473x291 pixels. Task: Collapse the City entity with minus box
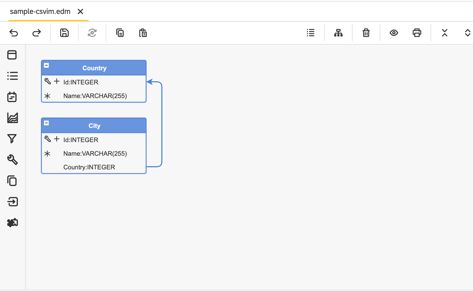[46, 123]
